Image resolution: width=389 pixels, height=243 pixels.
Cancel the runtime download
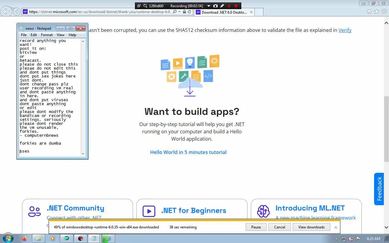point(280,227)
